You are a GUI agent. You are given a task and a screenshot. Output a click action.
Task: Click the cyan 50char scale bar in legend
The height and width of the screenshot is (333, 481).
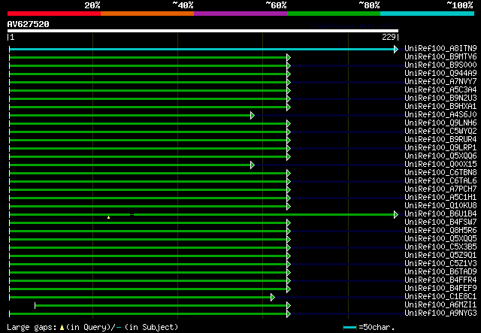click(349, 328)
